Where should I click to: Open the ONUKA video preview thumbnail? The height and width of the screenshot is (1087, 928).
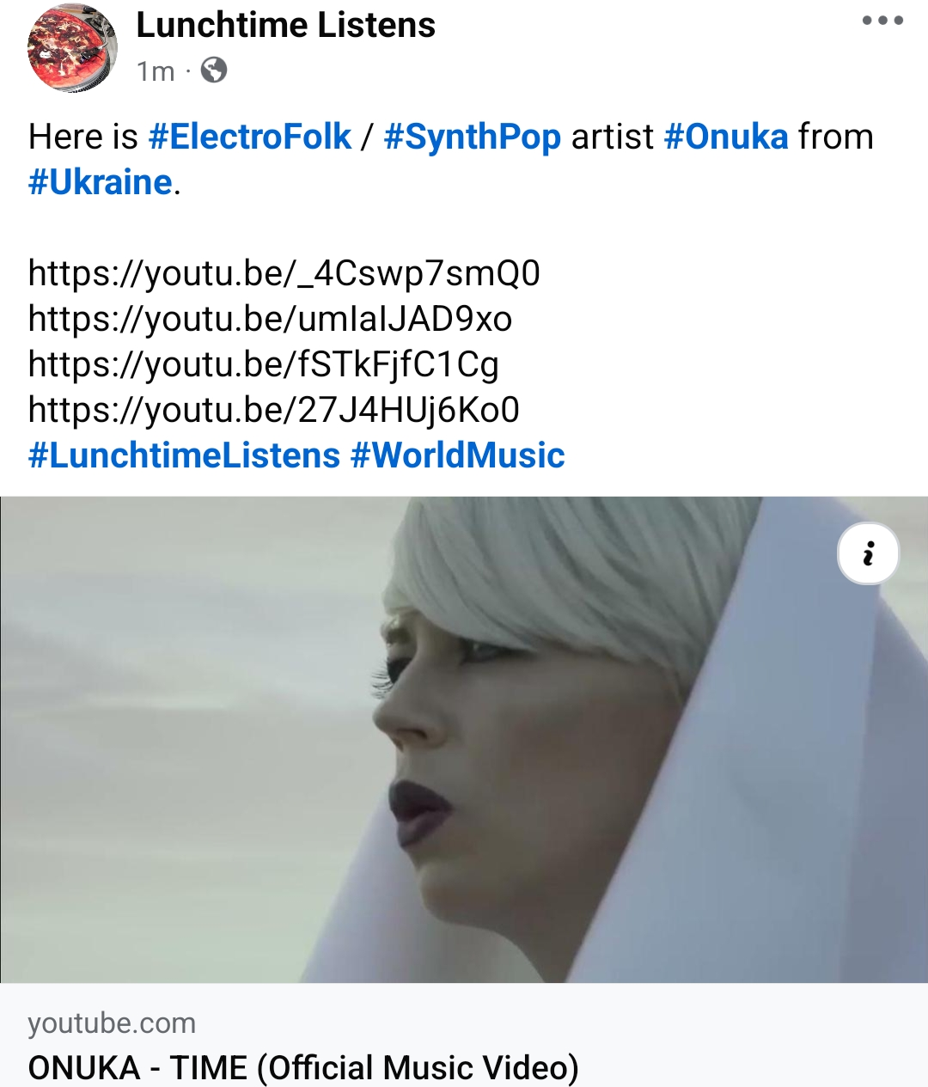click(464, 740)
